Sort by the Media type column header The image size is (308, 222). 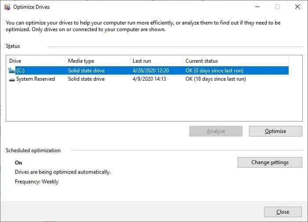coord(98,61)
